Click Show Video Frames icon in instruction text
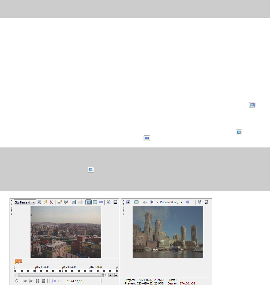The height and width of the screenshot is (285, 270). pos(147,138)
